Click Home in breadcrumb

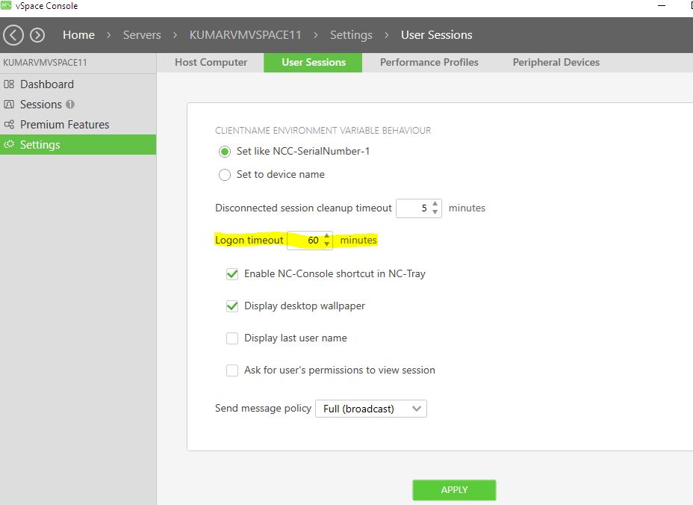point(78,35)
